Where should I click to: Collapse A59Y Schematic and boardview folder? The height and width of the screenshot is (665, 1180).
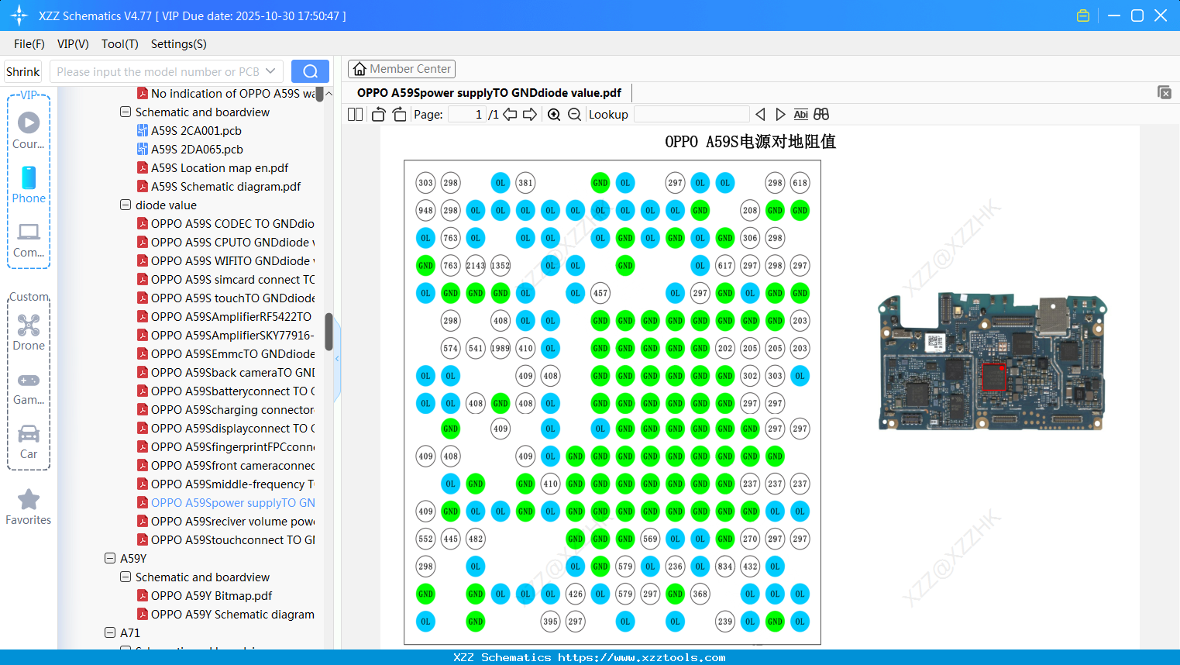click(x=126, y=577)
